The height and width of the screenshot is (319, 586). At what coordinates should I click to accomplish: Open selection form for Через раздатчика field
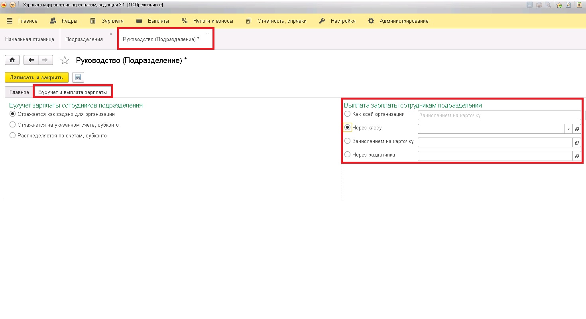click(x=577, y=156)
